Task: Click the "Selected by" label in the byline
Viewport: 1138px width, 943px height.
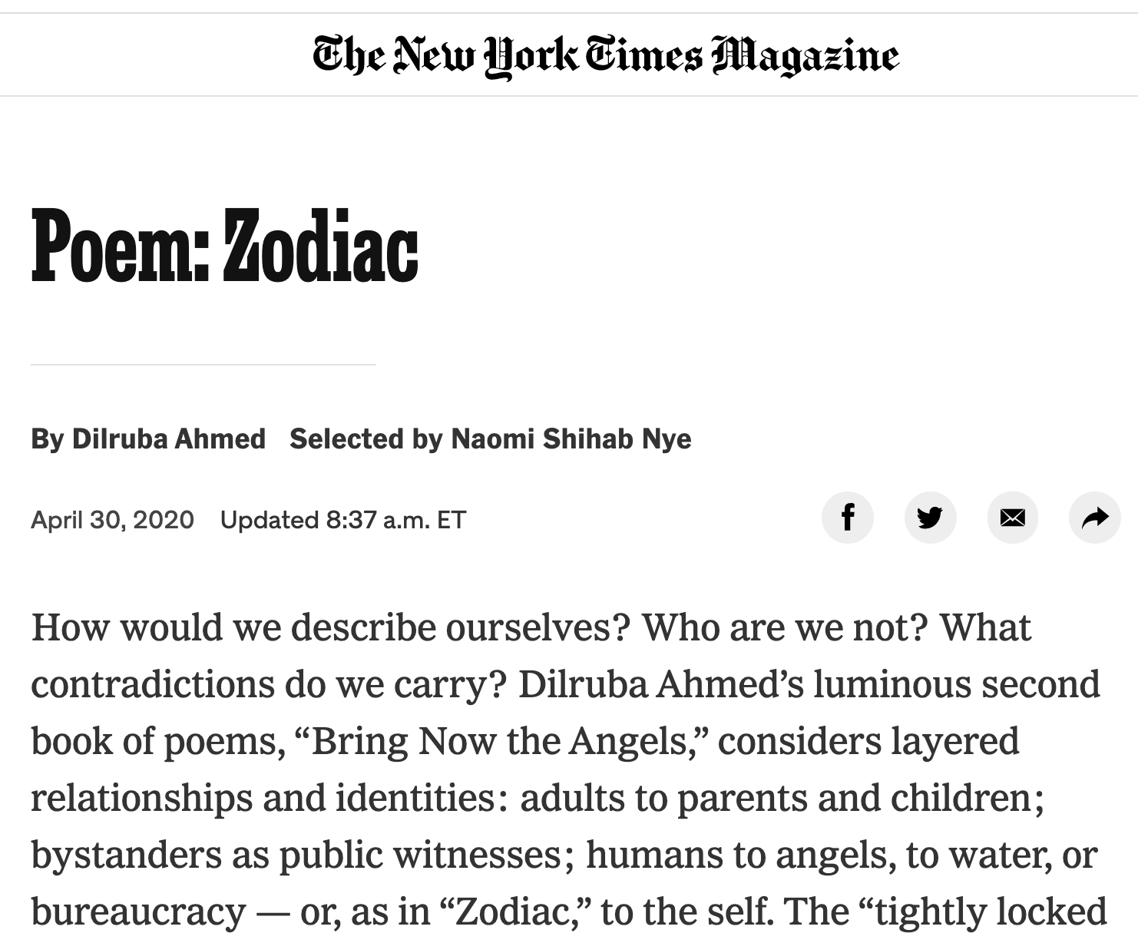Action: pos(366,438)
